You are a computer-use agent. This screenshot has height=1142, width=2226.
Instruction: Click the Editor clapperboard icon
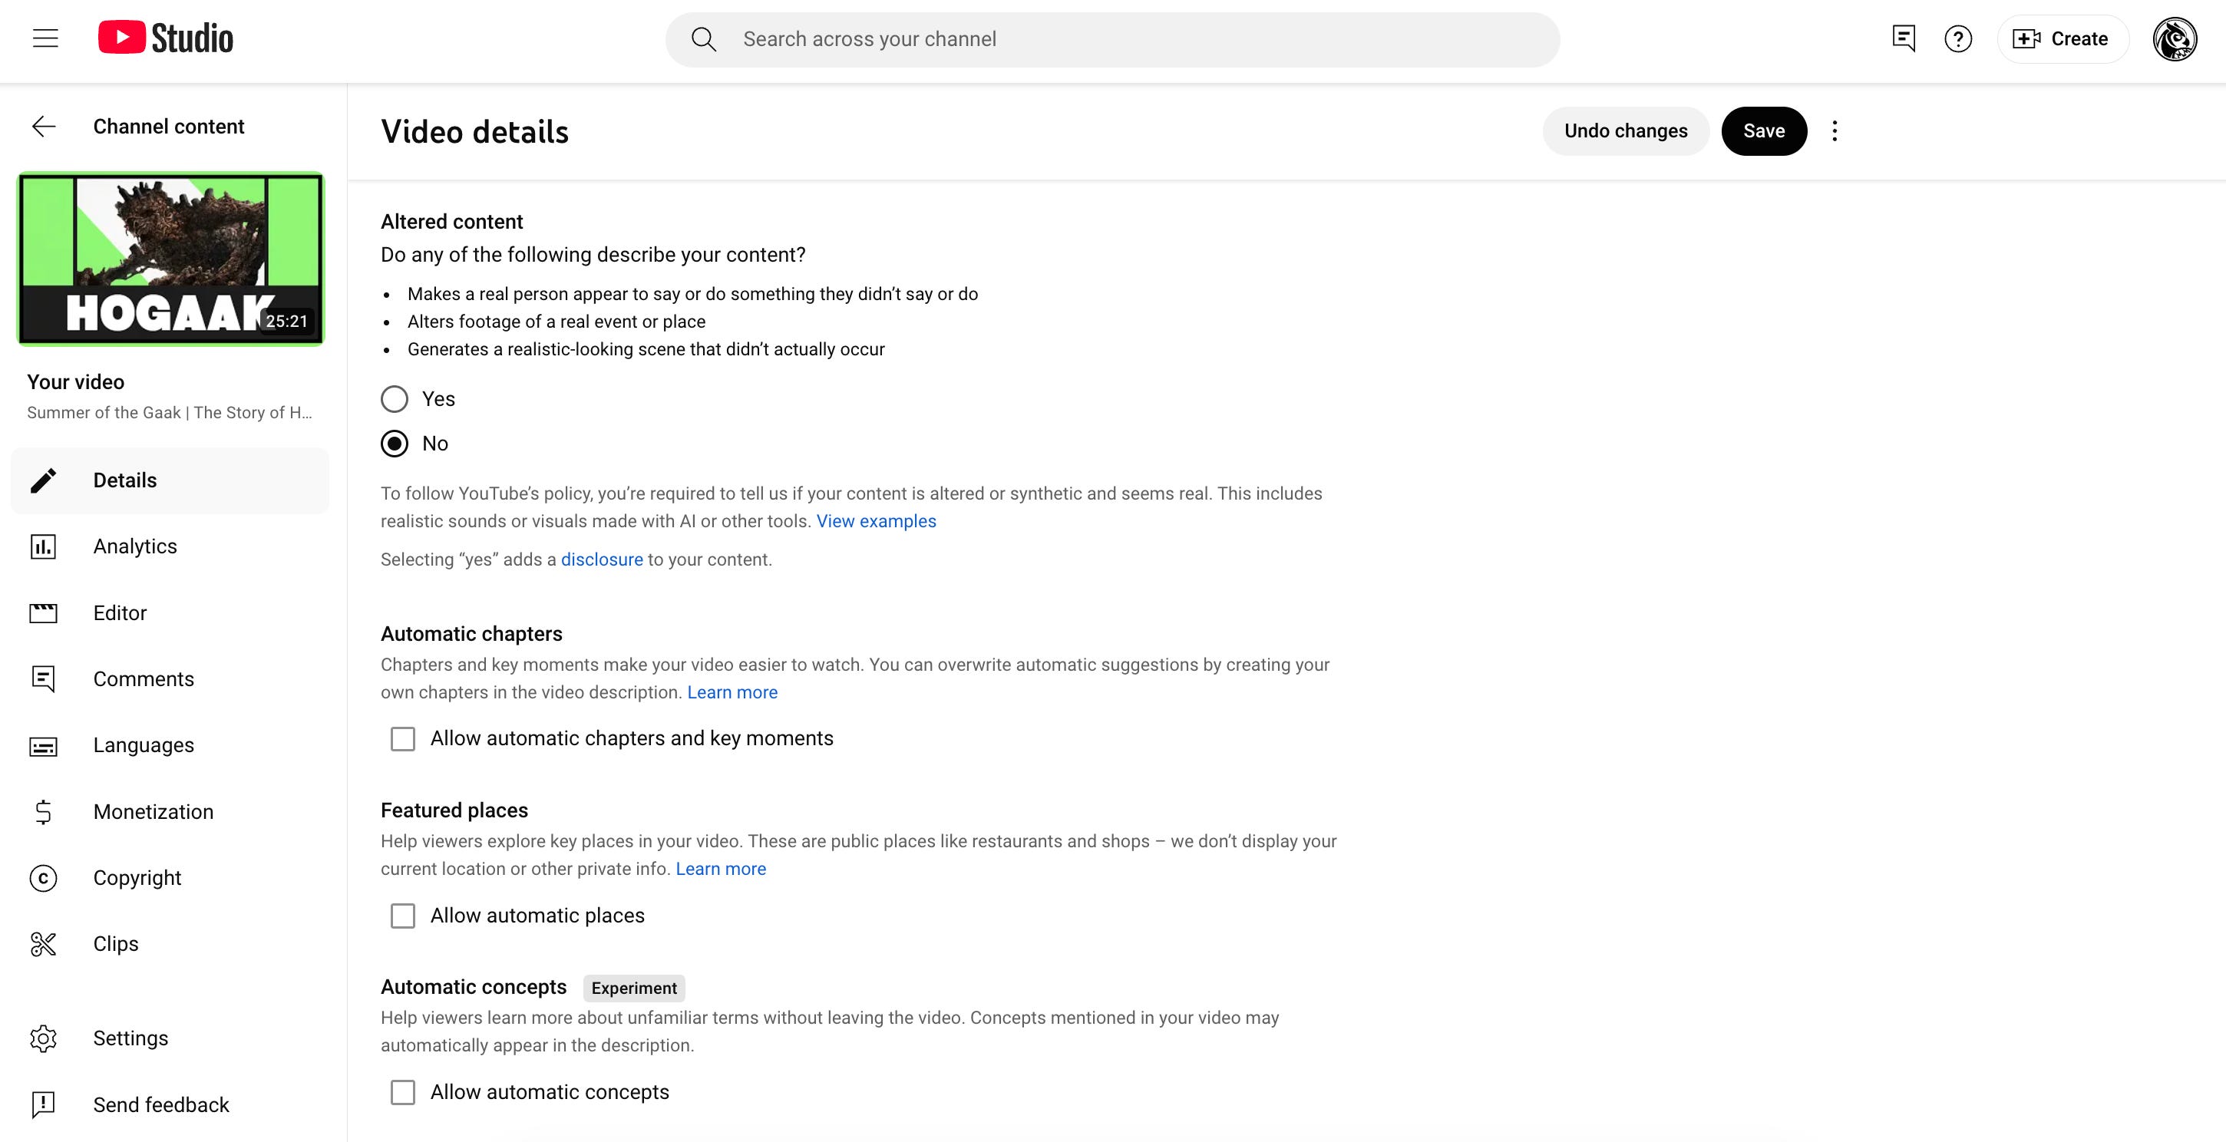point(43,613)
